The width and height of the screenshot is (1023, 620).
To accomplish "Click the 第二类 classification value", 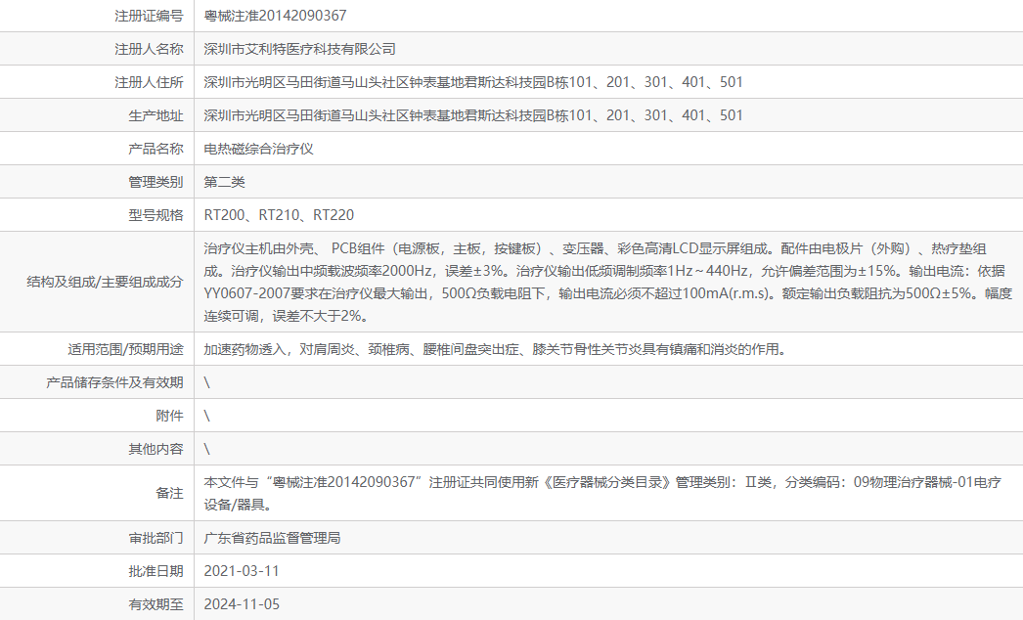I will point(224,181).
